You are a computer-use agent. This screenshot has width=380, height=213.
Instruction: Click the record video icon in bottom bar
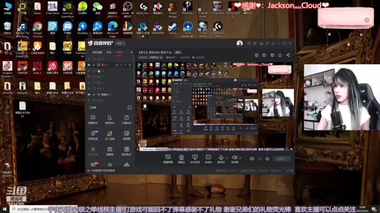tap(252, 159)
